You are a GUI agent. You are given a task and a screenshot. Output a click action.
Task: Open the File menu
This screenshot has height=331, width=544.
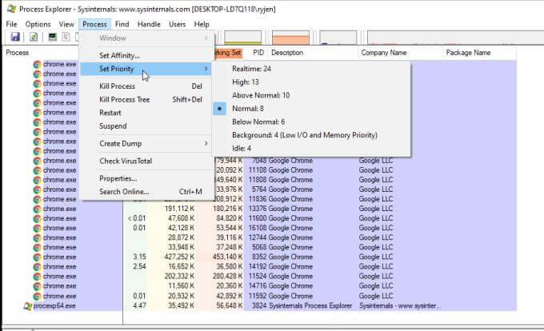[11, 24]
